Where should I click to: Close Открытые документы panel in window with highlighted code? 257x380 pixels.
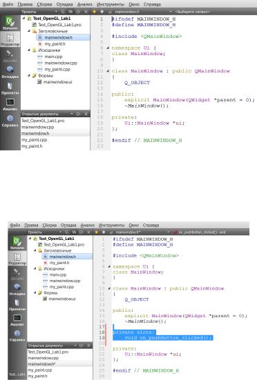pos(88,346)
